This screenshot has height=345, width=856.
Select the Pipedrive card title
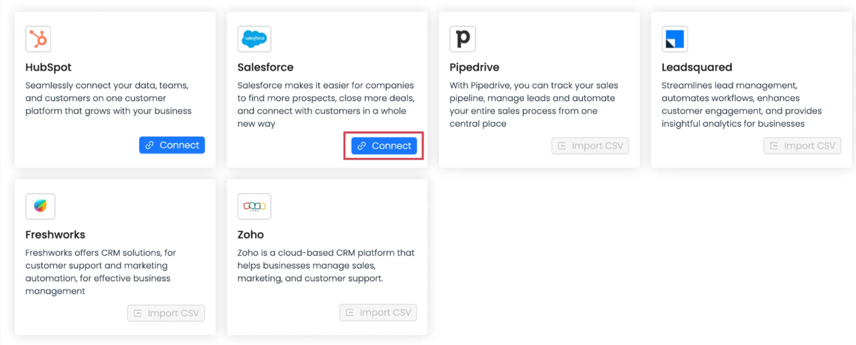[x=474, y=67]
